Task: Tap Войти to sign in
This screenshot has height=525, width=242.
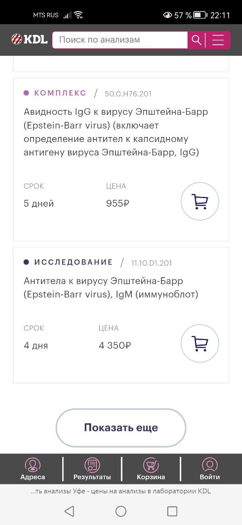Action: tap(210, 469)
